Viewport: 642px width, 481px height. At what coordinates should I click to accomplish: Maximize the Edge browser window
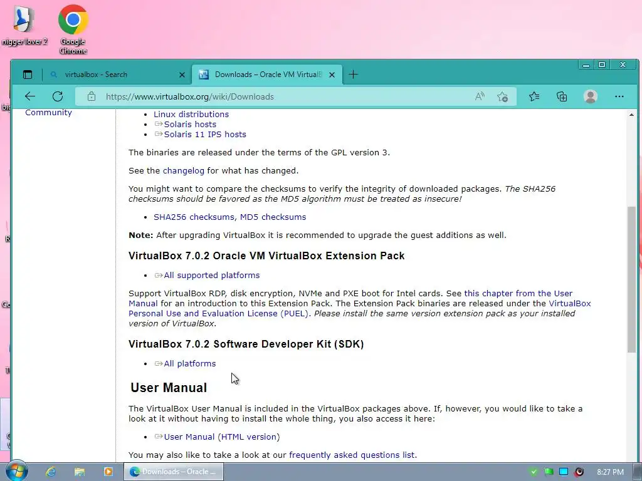[x=602, y=65]
